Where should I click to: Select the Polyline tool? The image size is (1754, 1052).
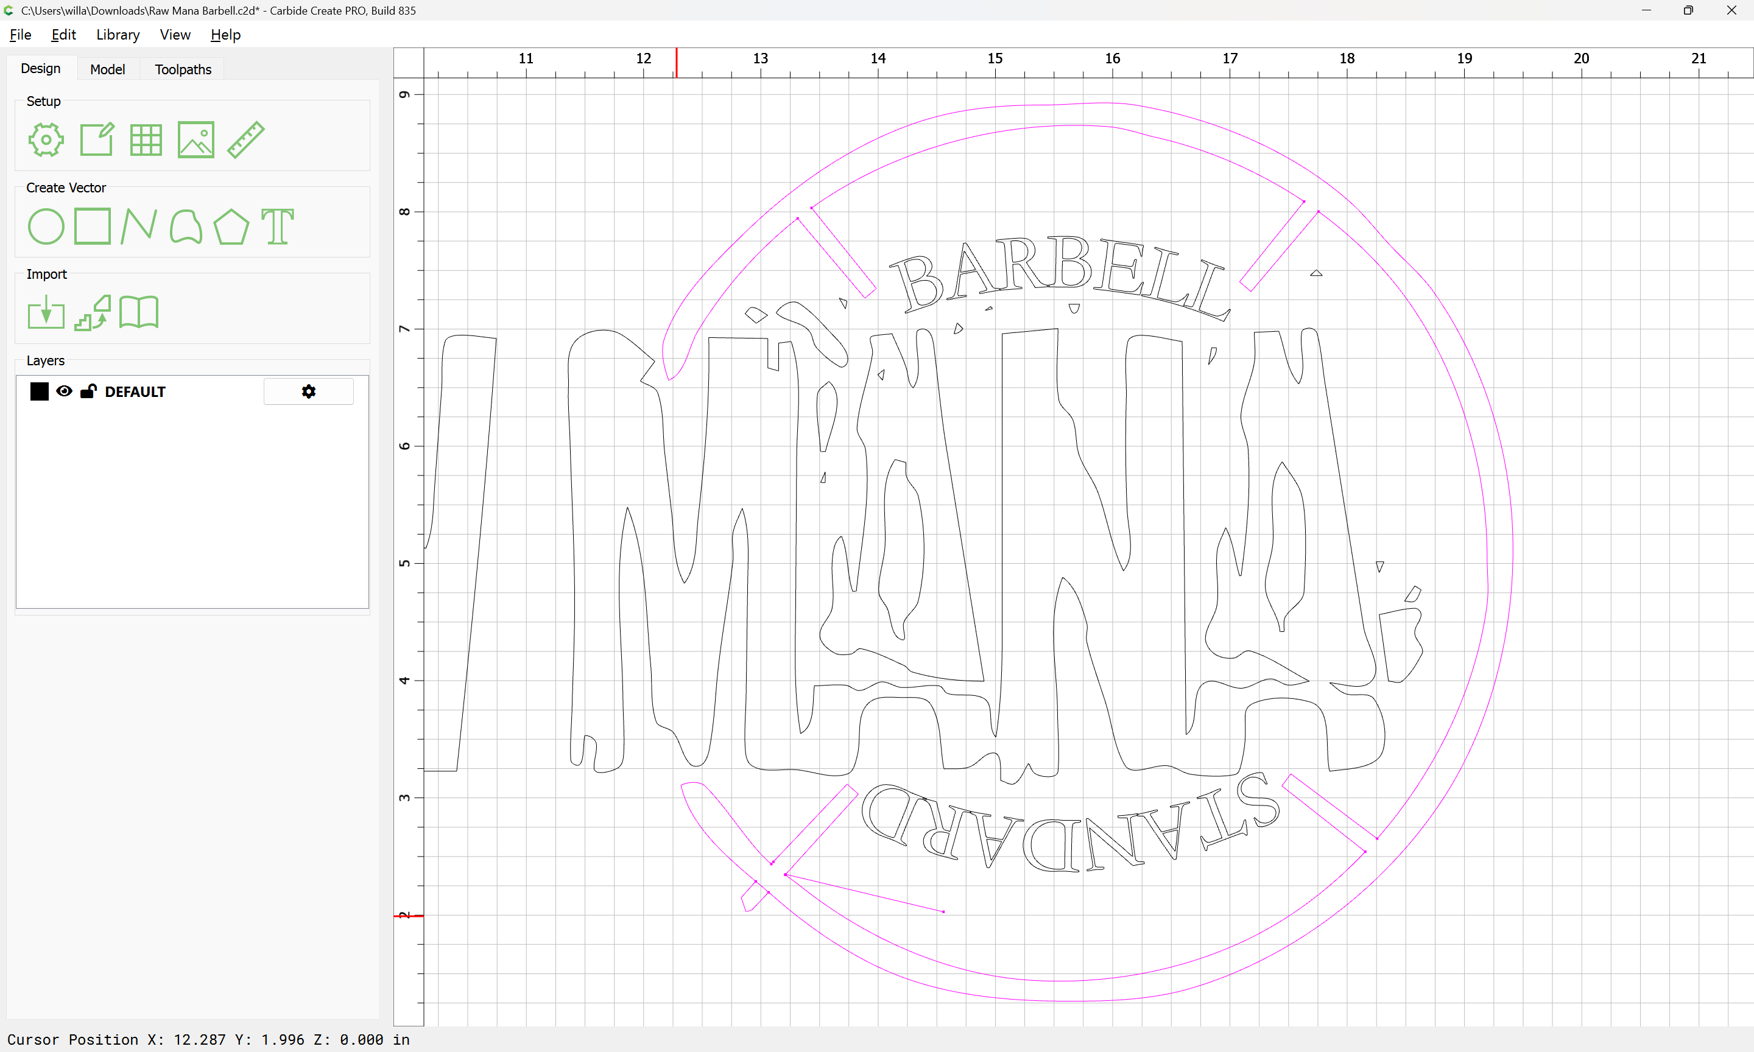coord(139,227)
